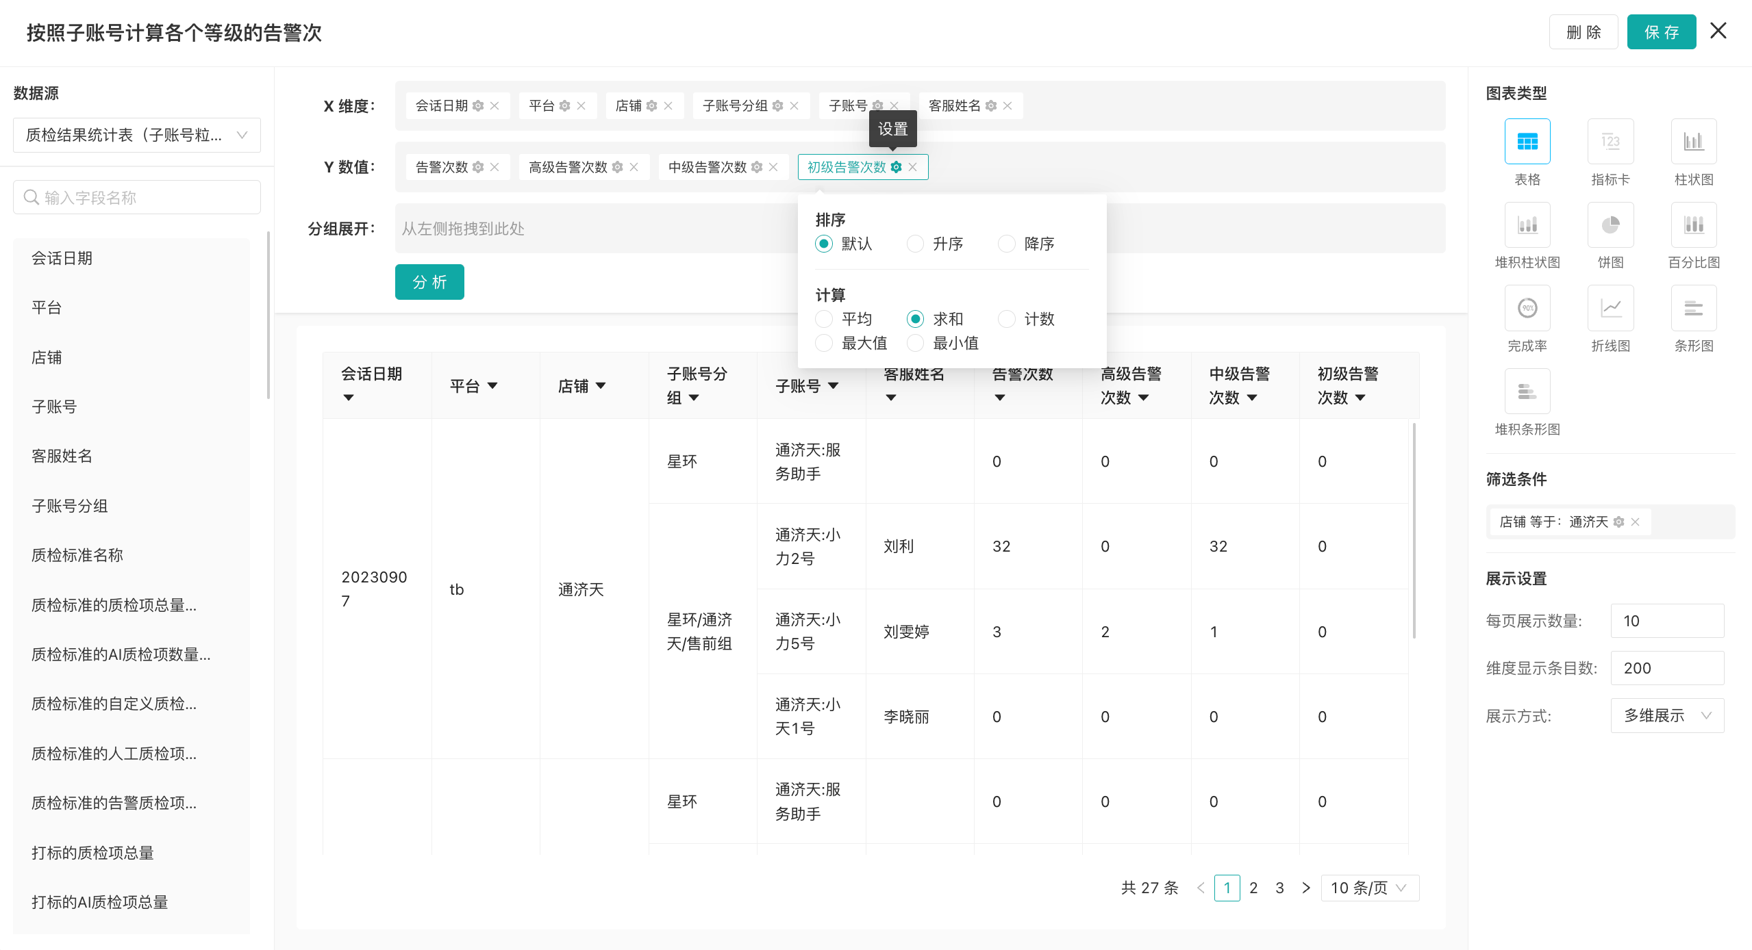Select the 百分比图 percentage chart icon
1752x950 pixels.
pos(1694,224)
